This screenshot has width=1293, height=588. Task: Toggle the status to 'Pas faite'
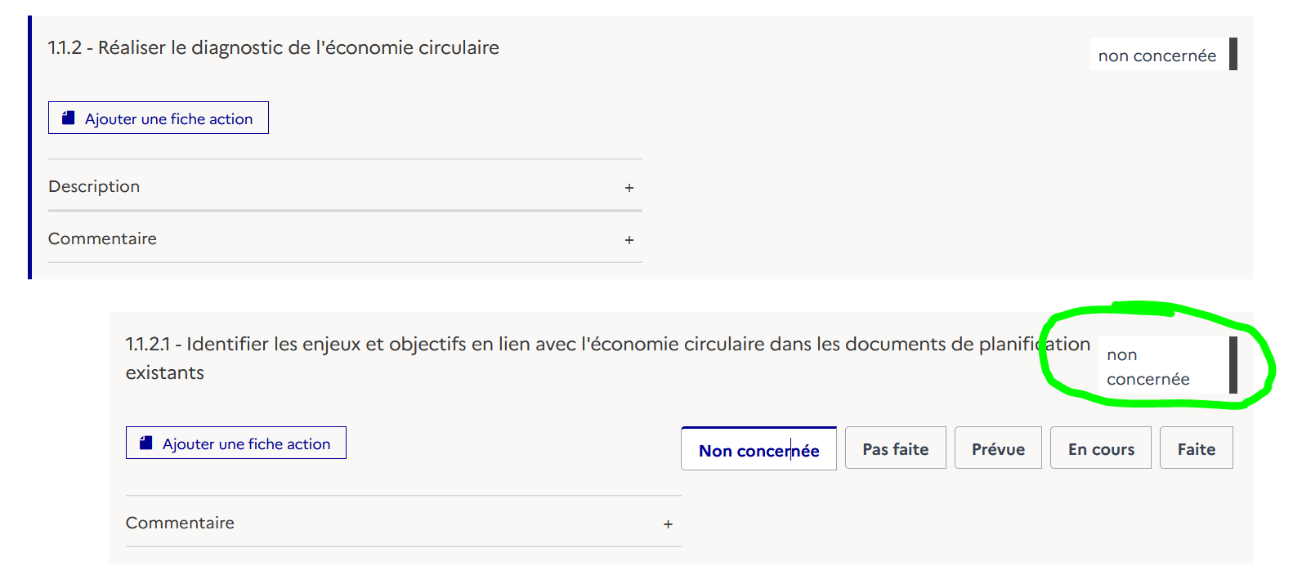(895, 448)
